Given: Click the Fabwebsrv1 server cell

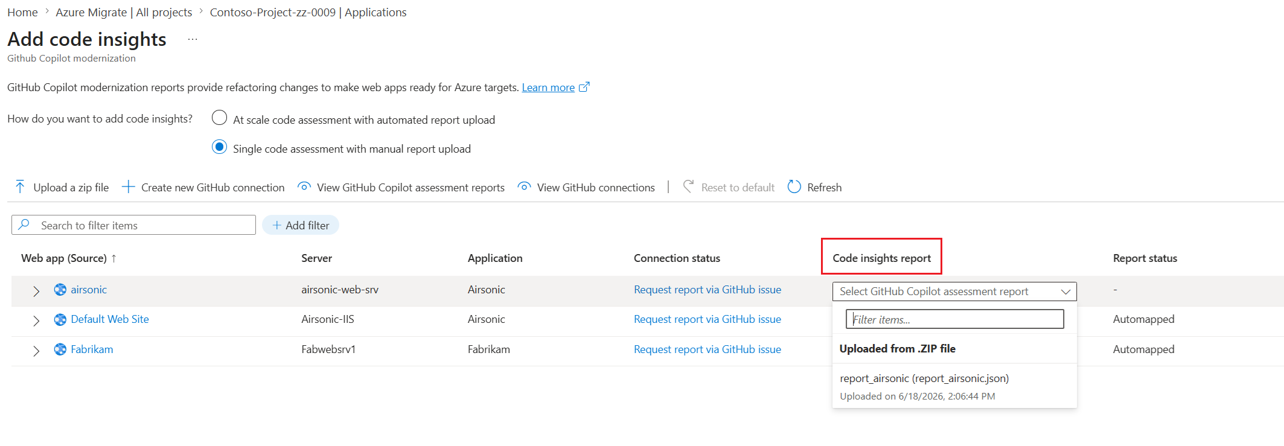Looking at the screenshot, I should pos(328,349).
